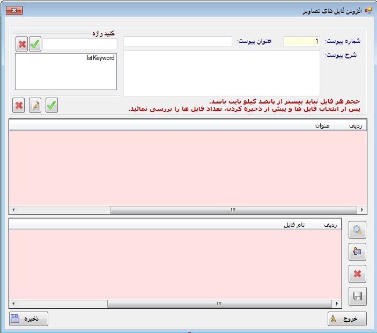Click attachments grid horizontal scrollbar thumb
Screen dimensions: 377x333
233,210
